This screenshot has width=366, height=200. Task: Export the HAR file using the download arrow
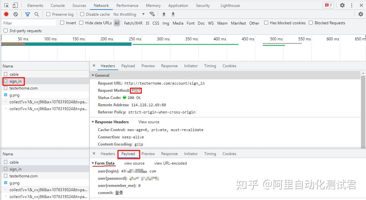[x=173, y=14]
